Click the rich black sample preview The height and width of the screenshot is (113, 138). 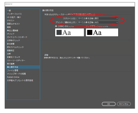(102, 32)
